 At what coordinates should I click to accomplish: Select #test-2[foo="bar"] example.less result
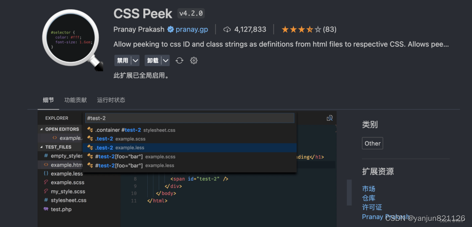(190, 165)
